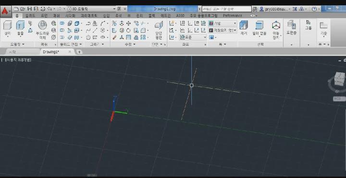The height and width of the screenshot is (178, 346).
Task: Add a new drawing tab with the plus button
Action: [79, 52]
